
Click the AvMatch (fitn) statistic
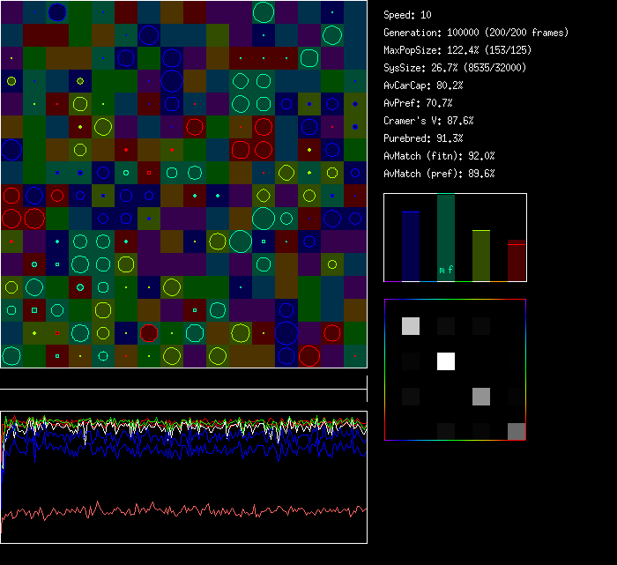click(x=439, y=156)
